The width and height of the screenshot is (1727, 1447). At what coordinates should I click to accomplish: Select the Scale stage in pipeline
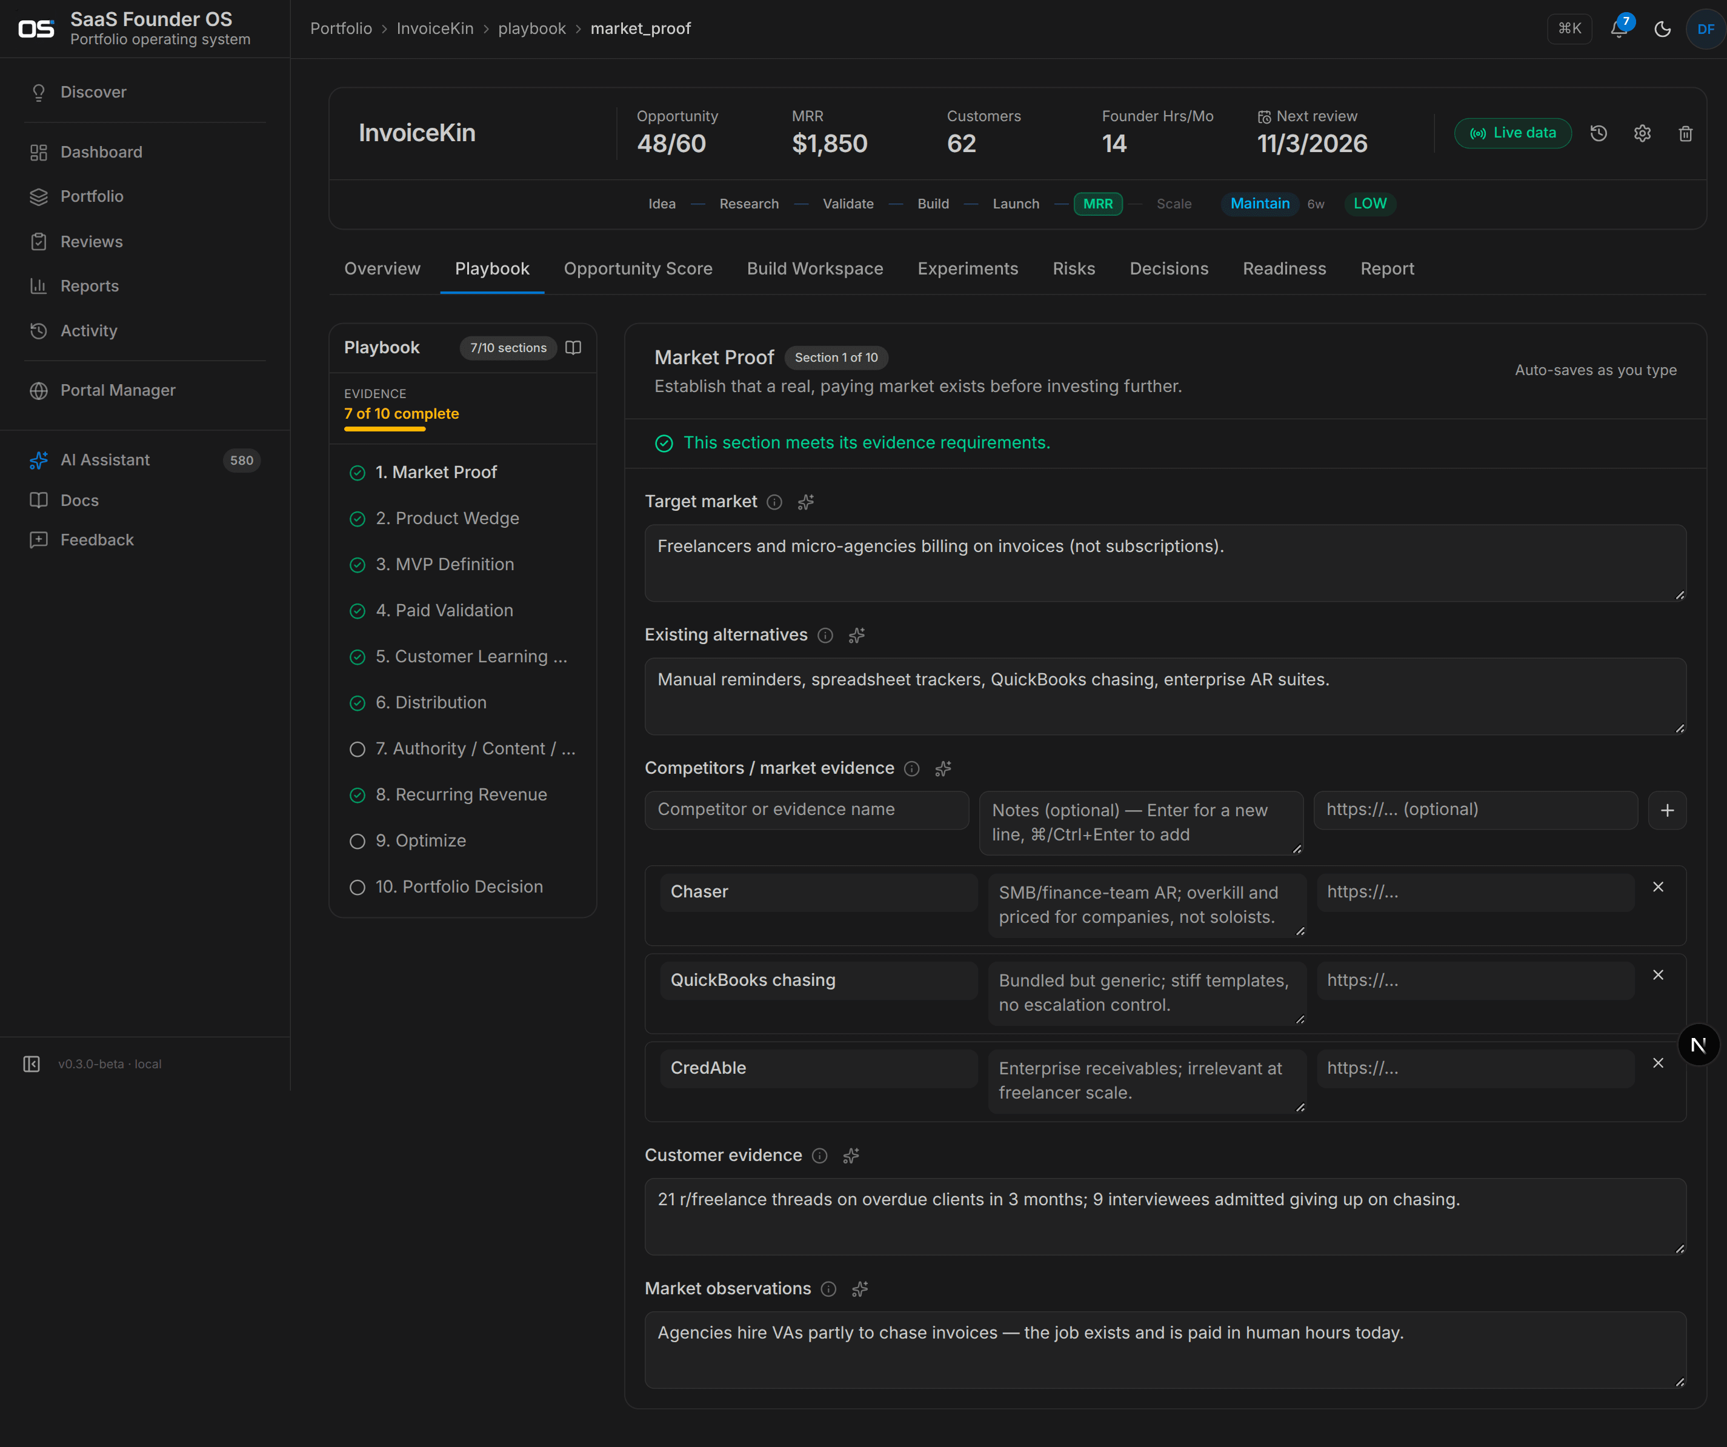click(1174, 204)
